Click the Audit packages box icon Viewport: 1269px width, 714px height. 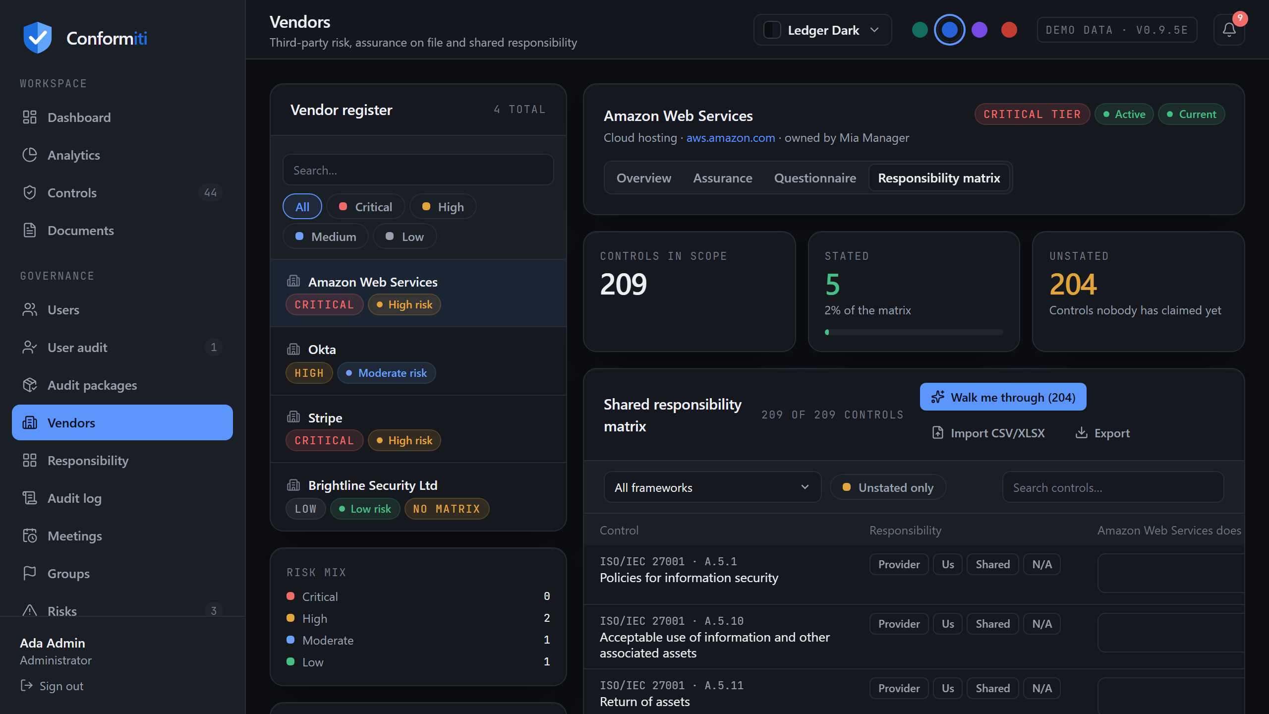(x=30, y=385)
